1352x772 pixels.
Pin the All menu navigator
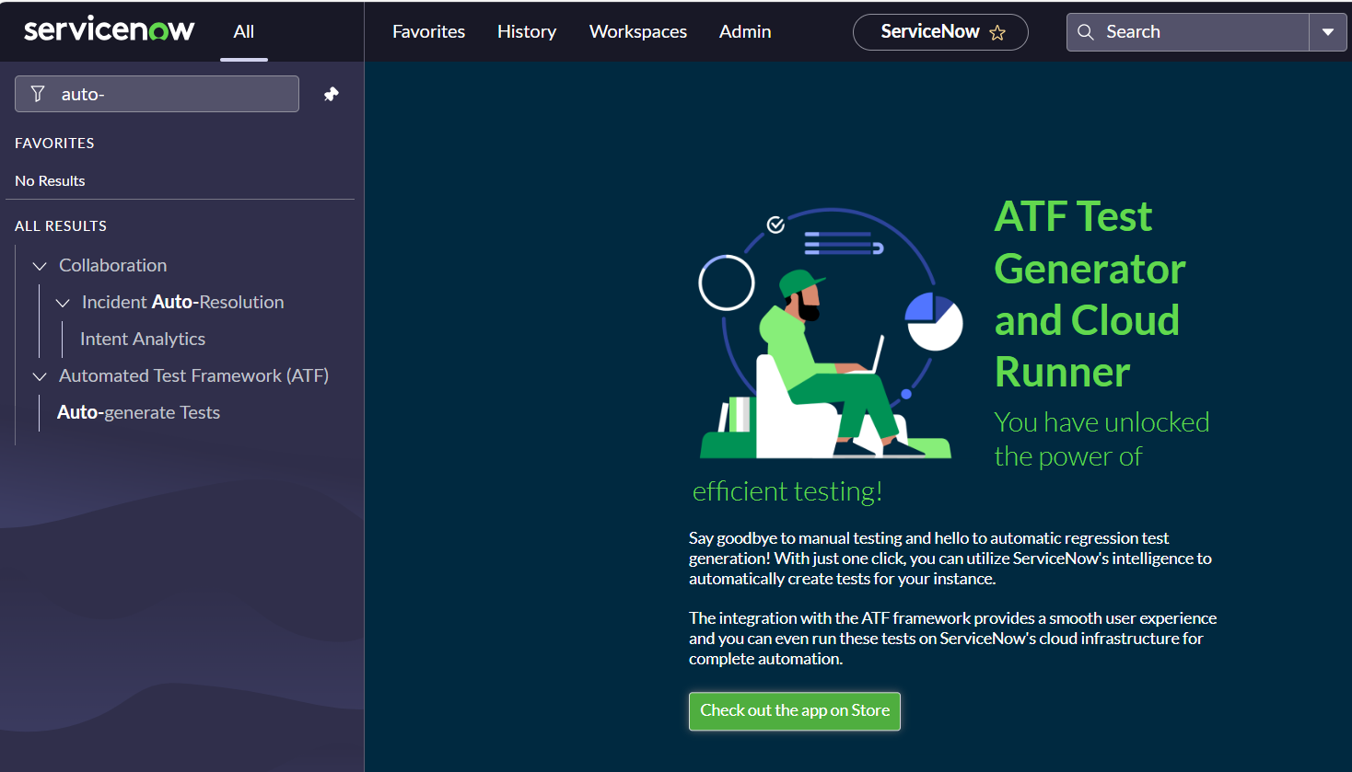(x=332, y=94)
